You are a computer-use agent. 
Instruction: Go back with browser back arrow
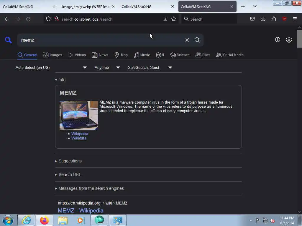point(7,19)
